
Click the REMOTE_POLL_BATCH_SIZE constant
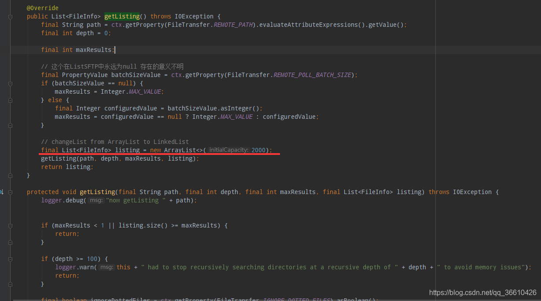(x=312, y=75)
